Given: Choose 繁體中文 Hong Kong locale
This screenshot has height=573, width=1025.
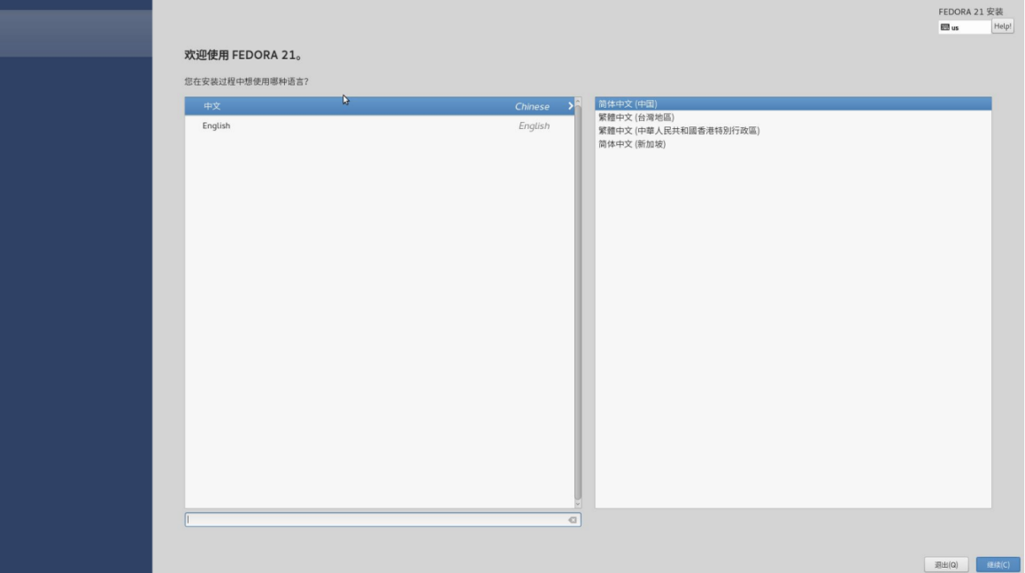Looking at the screenshot, I should coord(792,131).
